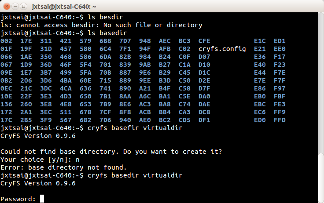Click the 'Could not find base directory' prompt text

click(x=111, y=151)
